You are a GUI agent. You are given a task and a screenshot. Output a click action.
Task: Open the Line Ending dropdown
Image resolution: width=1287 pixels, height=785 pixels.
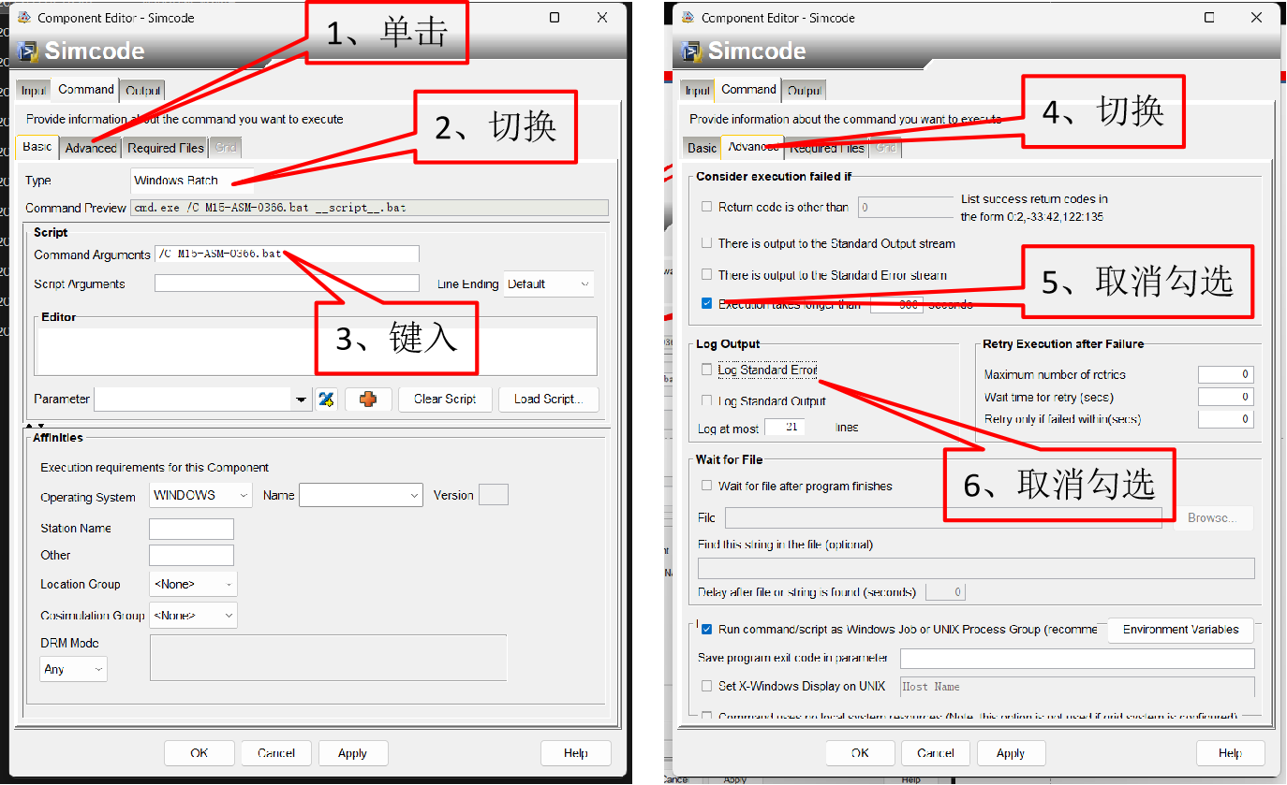click(x=549, y=284)
